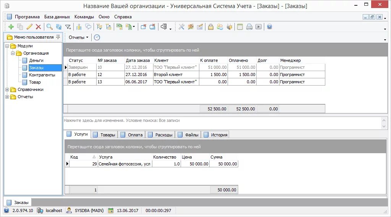This screenshot has width=391, height=217.
Task: Click the Excel export icon
Action: tap(120, 27)
